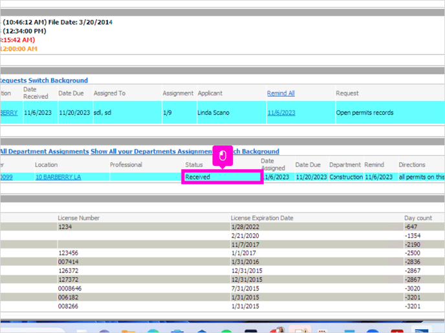Click the 11/6/2023 Remind cell in Construction row
The height and width of the screenshot is (333, 445).
pyautogui.click(x=380, y=177)
